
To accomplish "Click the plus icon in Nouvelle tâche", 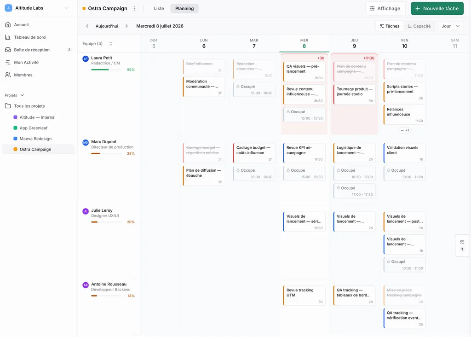I will pyautogui.click(x=418, y=8).
